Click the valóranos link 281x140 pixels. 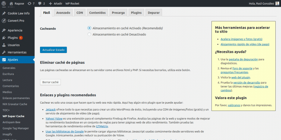pos(234,105)
